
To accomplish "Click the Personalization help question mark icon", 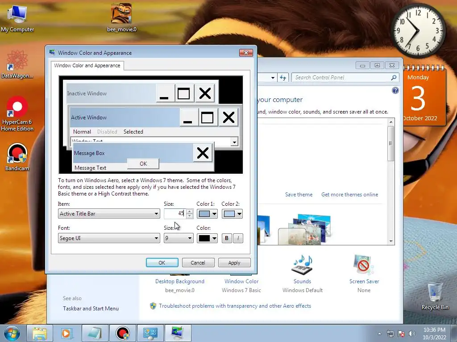I will pyautogui.click(x=395, y=90).
